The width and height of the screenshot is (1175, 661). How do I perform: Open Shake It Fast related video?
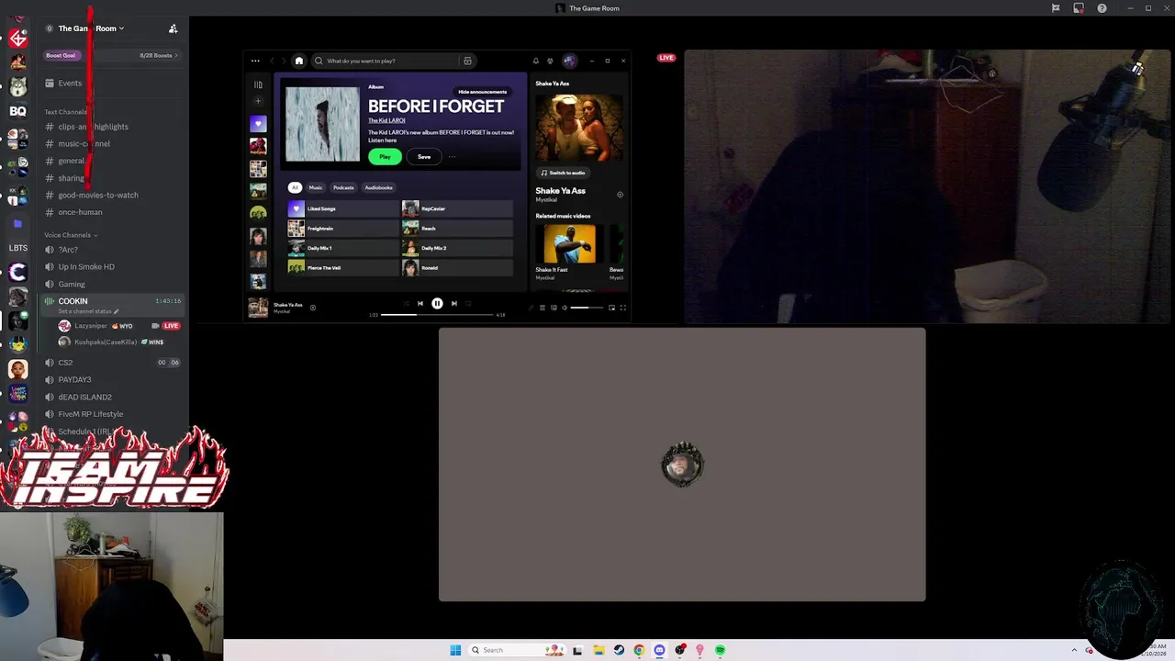coord(568,251)
